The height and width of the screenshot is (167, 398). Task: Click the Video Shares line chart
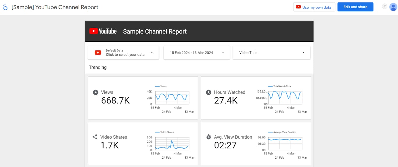pyautogui.click(x=172, y=144)
